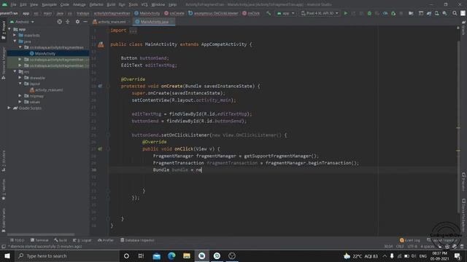The image size is (467, 262).
Task: Collapse the layout folder
Action: (20, 84)
